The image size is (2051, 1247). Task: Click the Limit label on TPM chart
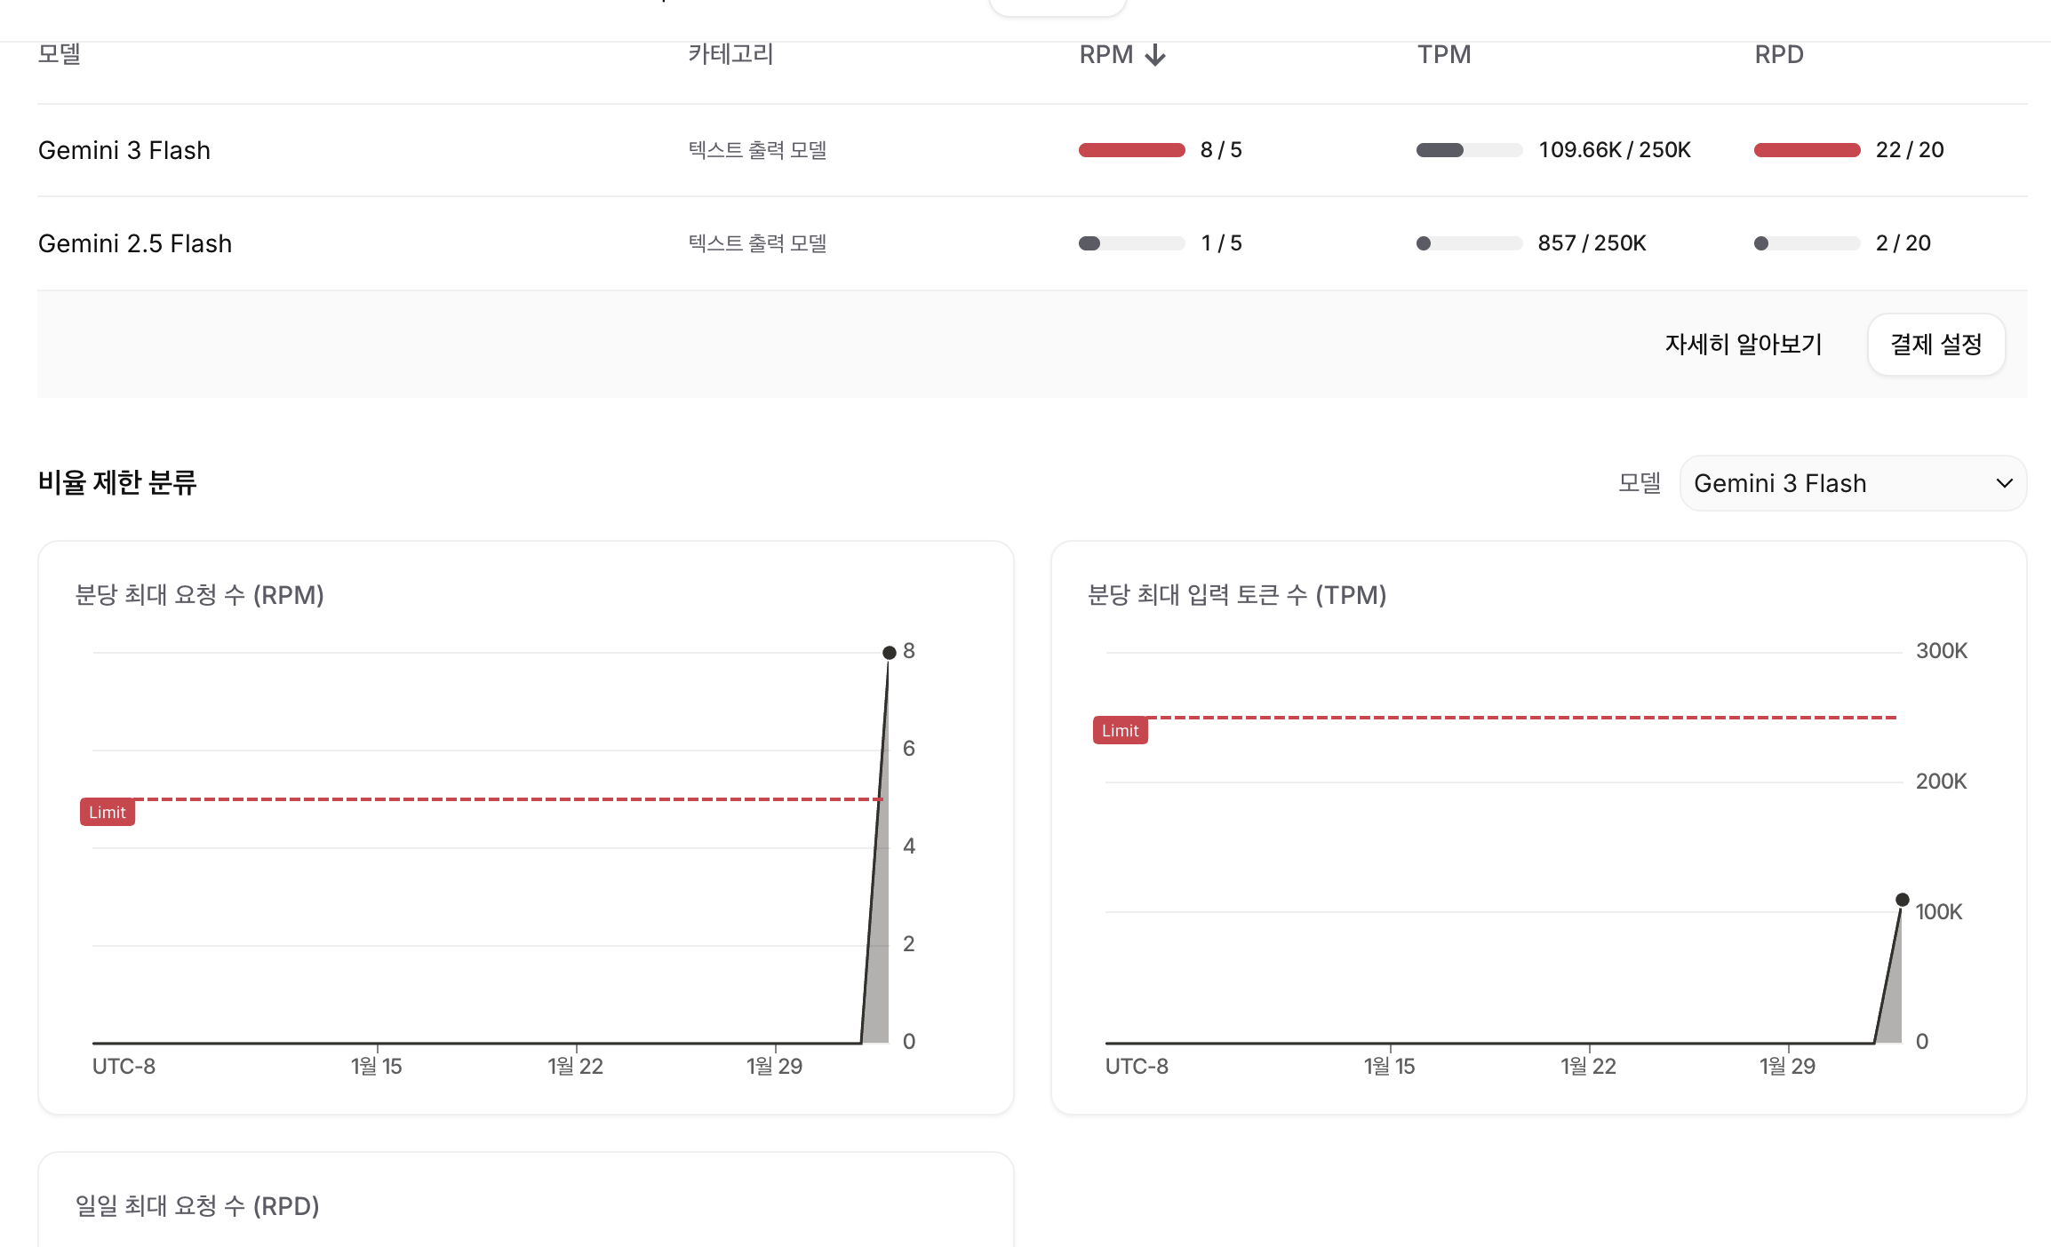1120,731
